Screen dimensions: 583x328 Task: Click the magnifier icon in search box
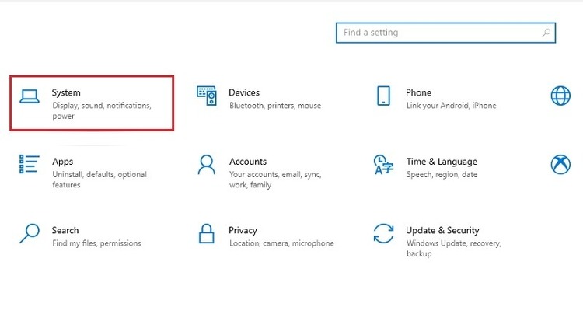point(546,33)
